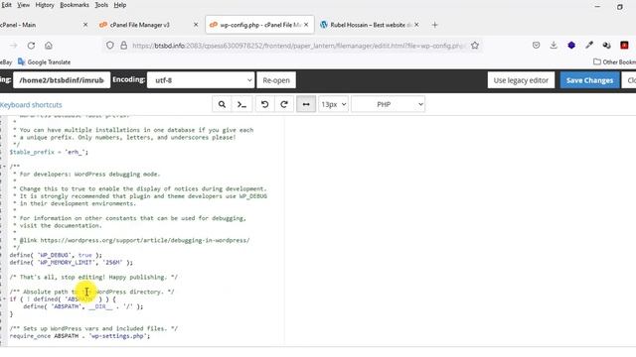Viewport: 636px width, 357px height.
Task: Open the search tool in editor toolbar
Action: click(222, 104)
